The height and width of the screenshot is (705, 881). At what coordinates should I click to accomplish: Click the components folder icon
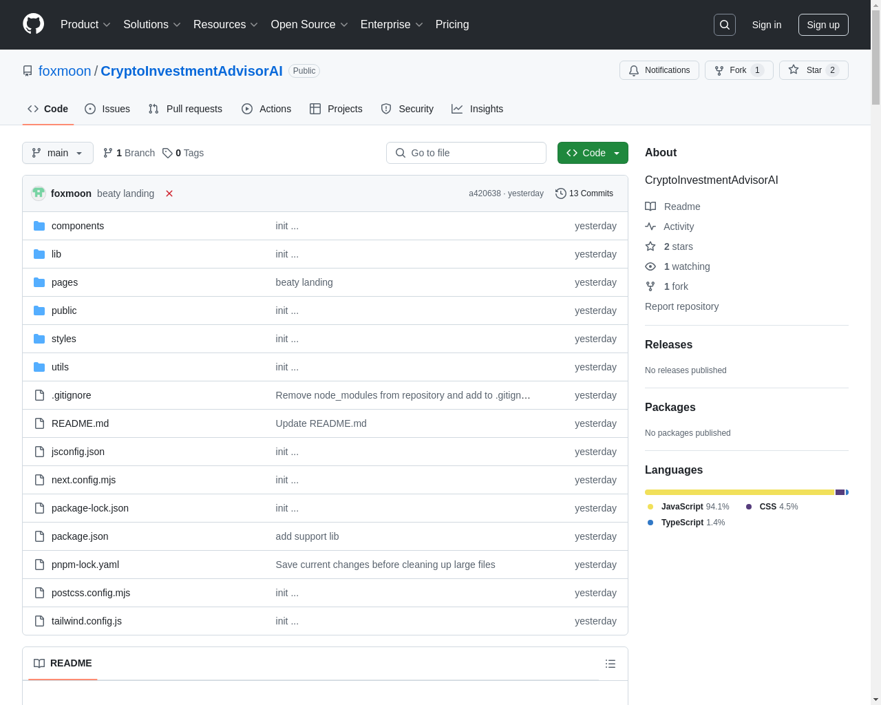click(39, 226)
